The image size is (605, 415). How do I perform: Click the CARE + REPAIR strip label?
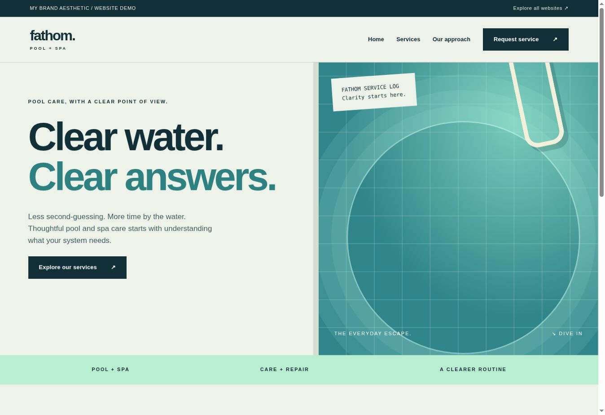(285, 369)
